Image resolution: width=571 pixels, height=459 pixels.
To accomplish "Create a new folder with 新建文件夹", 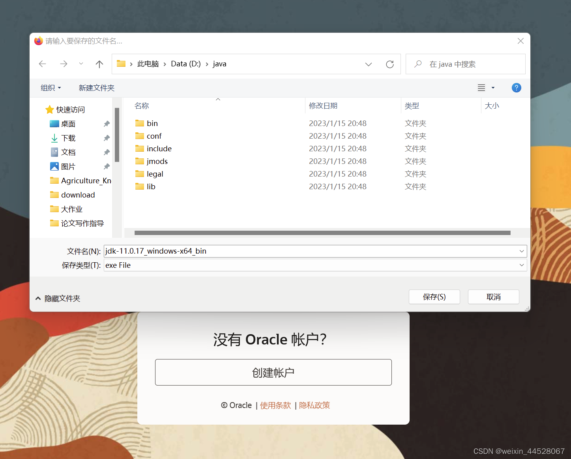I will 96,88.
